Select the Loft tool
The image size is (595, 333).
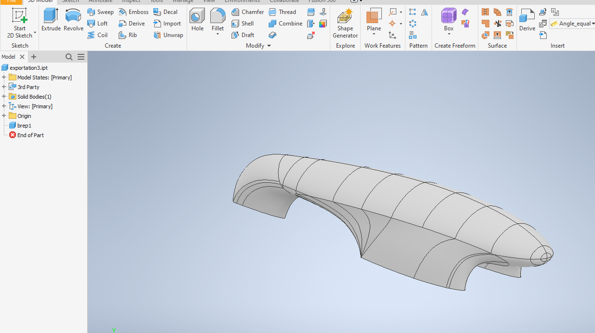point(98,23)
